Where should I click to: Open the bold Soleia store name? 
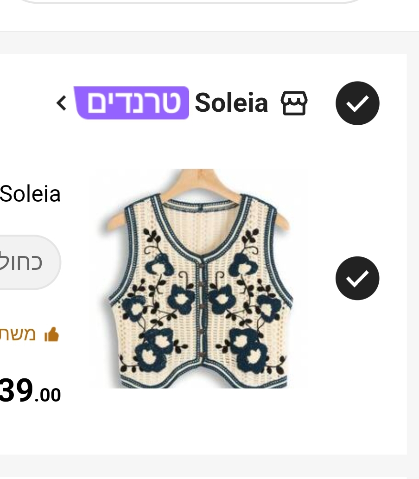pyautogui.click(x=231, y=103)
